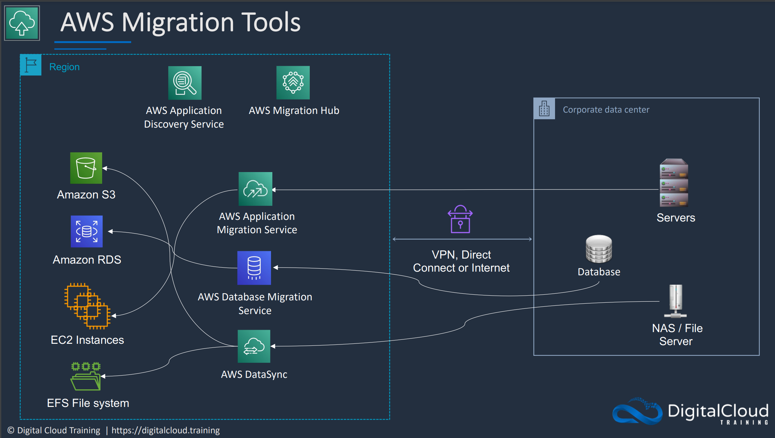Click the EC2 Instances chip icon
The height and width of the screenshot is (438, 775).
tap(87, 306)
